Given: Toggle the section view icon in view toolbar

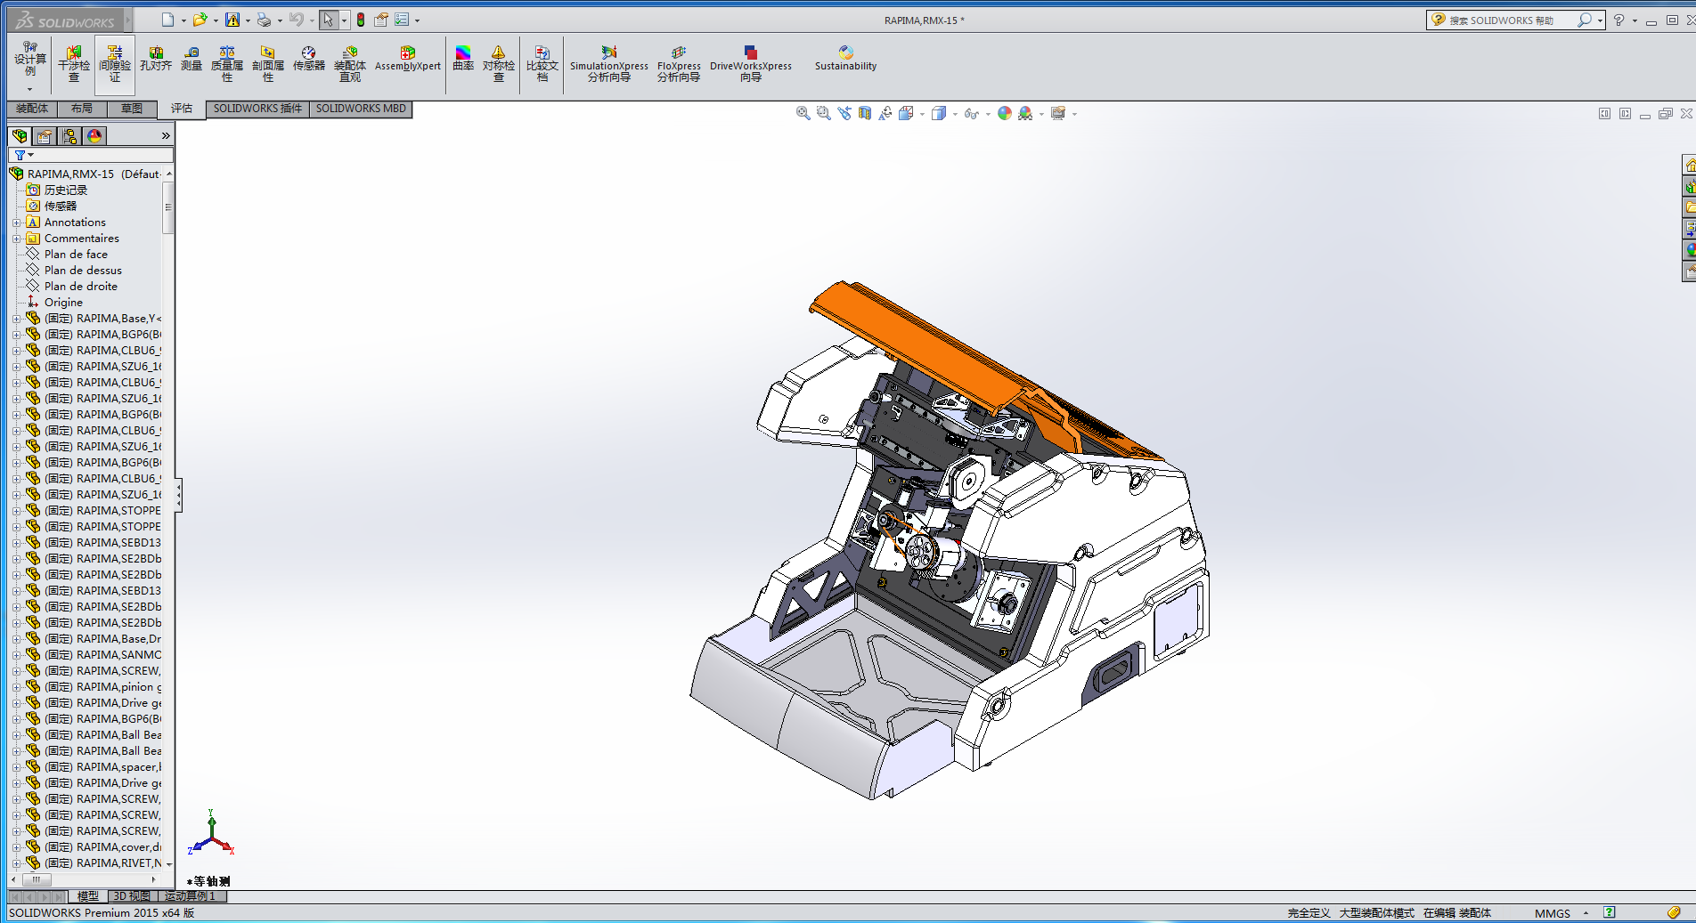Looking at the screenshot, I should (864, 114).
